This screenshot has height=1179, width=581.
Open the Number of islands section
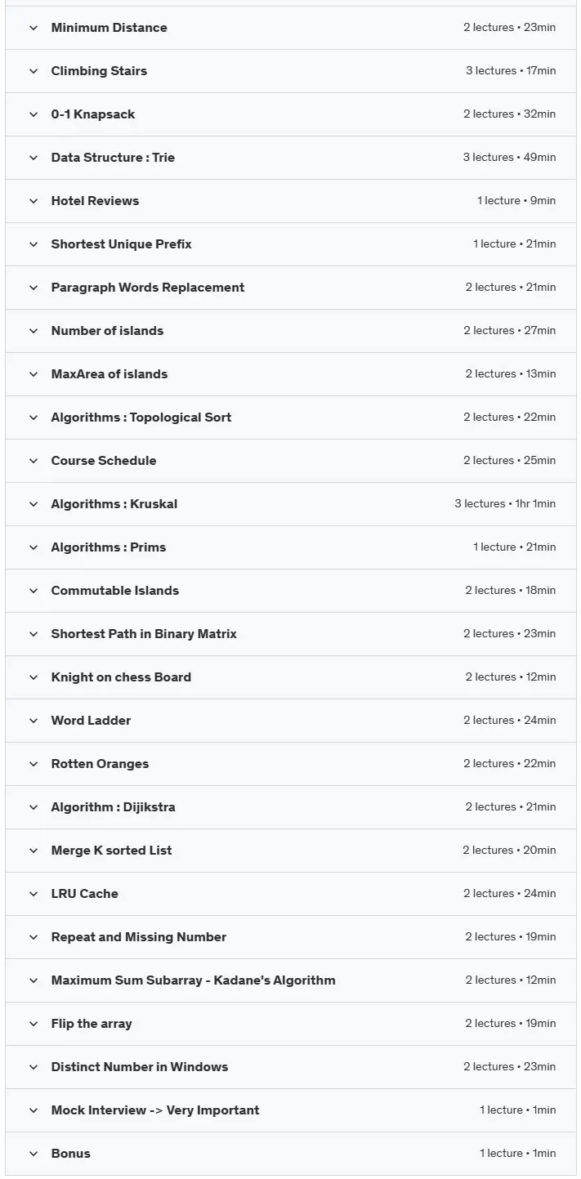[290, 331]
